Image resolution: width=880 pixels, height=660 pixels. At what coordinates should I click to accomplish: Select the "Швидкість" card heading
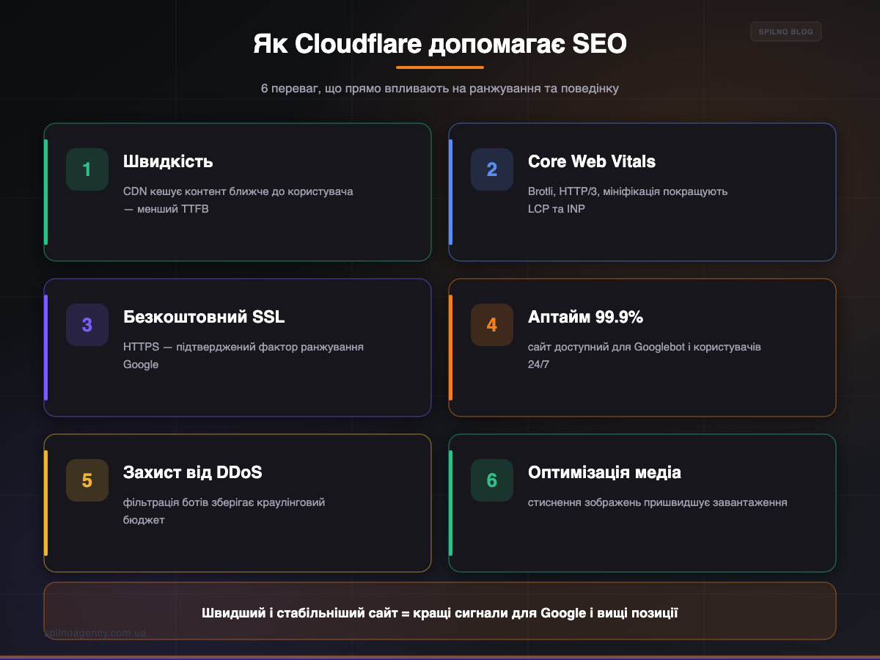168,161
